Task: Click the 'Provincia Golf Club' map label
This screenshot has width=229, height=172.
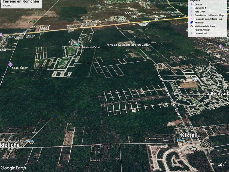Action: [x=90, y=47]
